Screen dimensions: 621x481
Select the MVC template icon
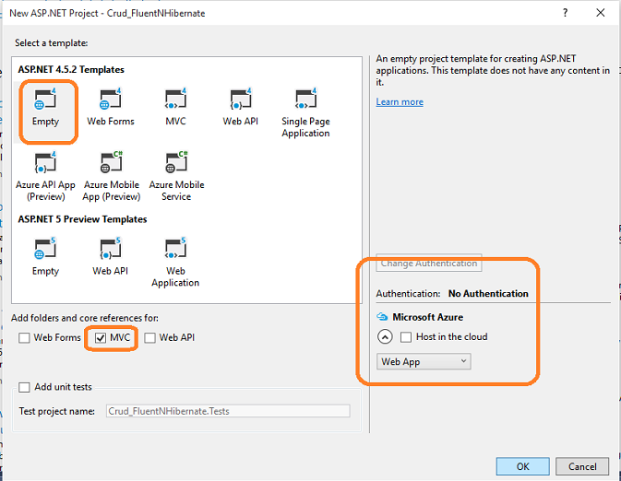175,99
